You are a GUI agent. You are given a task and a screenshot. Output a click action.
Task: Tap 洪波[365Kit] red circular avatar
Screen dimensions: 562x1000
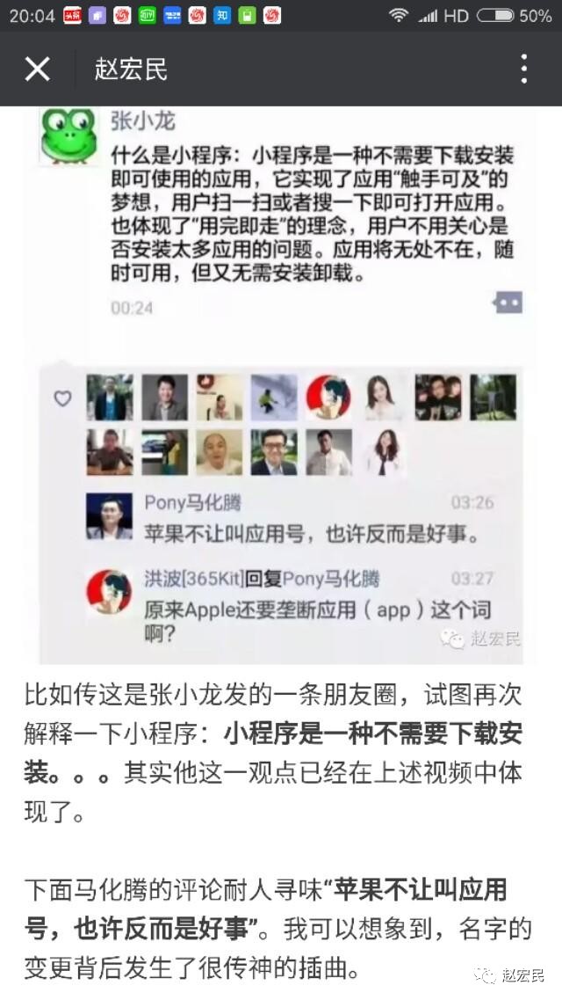click(x=110, y=592)
